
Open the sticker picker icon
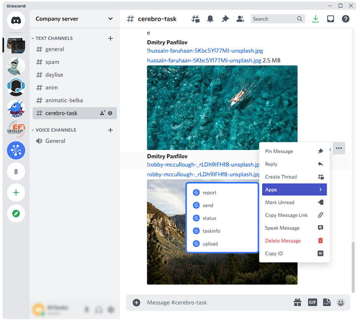327,303
